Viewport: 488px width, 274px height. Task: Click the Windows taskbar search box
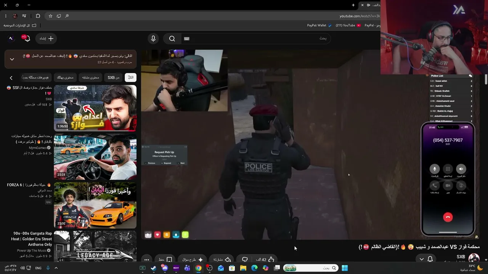coord(311,268)
